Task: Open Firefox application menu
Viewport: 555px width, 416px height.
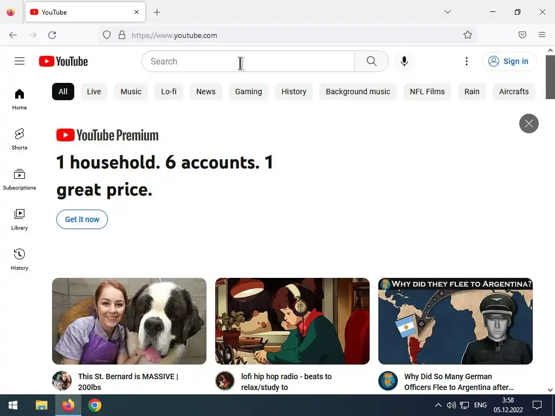Action: [542, 35]
